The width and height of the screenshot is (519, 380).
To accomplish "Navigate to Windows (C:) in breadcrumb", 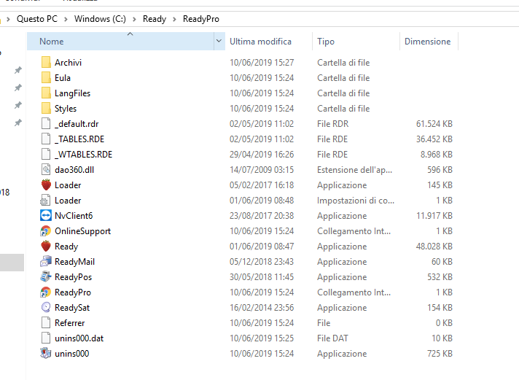I will click(100, 19).
